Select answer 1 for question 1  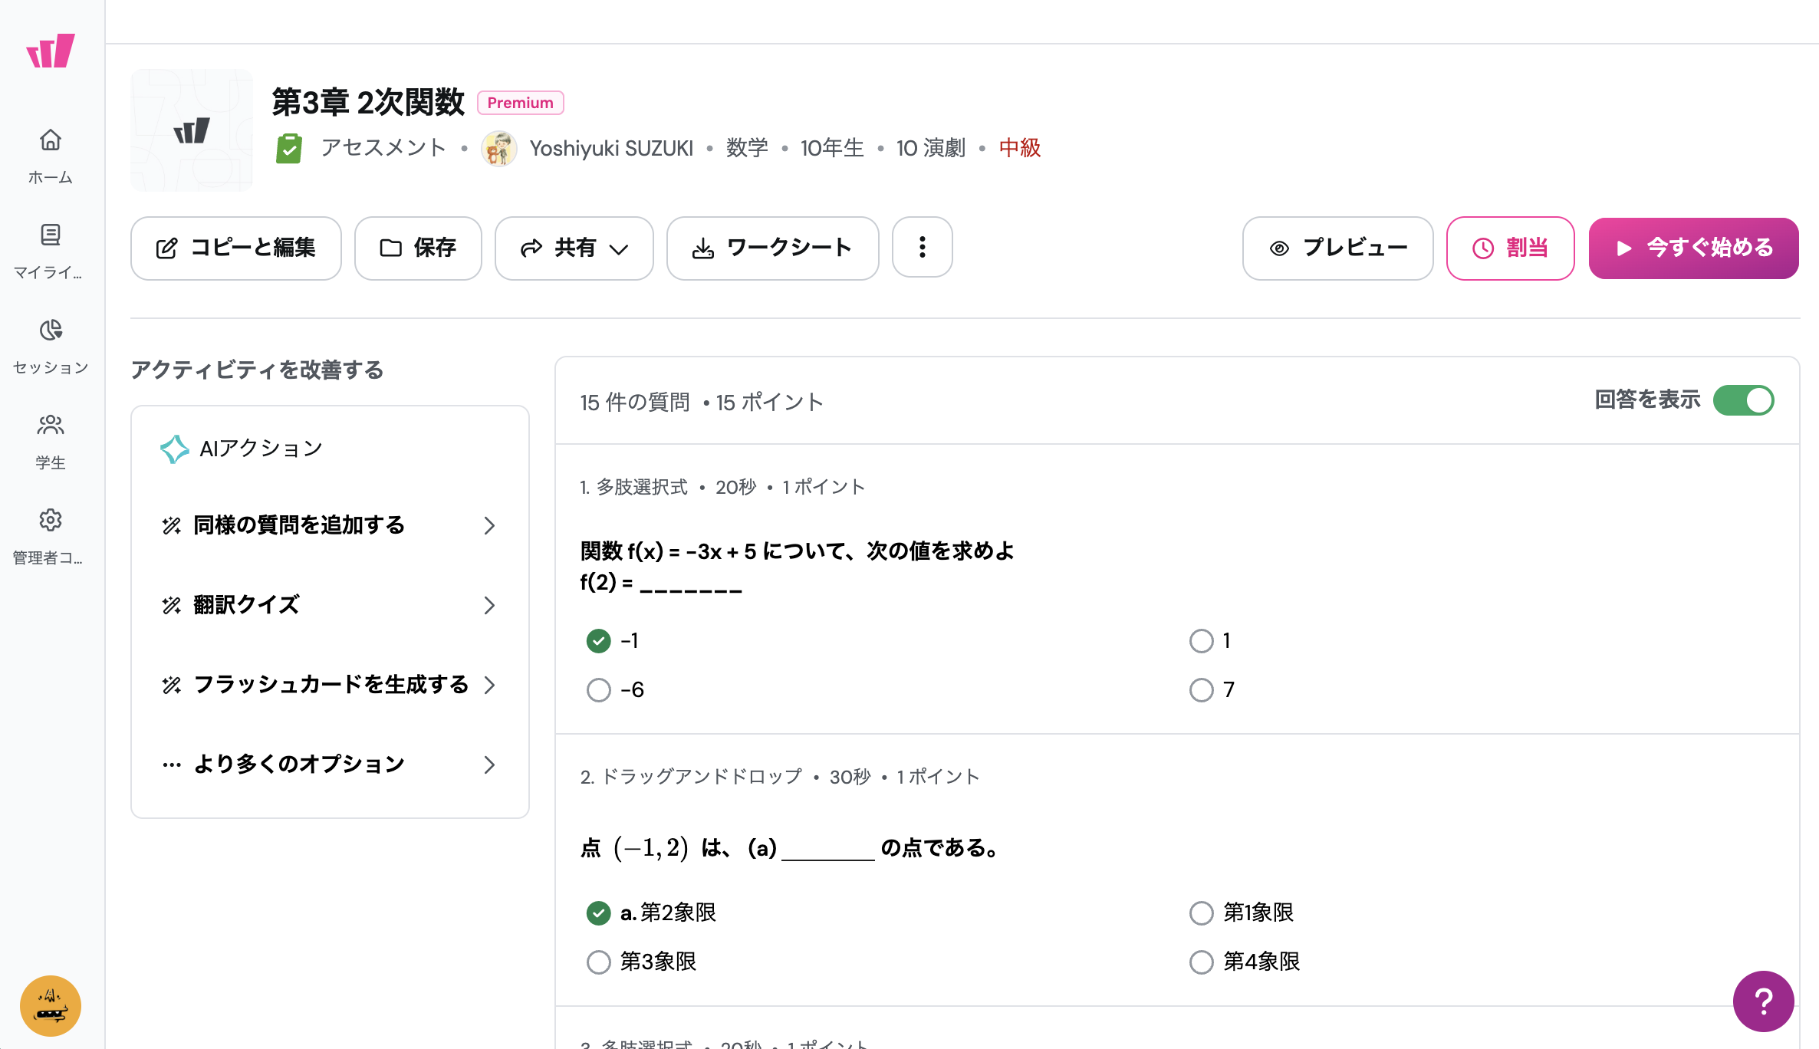1202,641
